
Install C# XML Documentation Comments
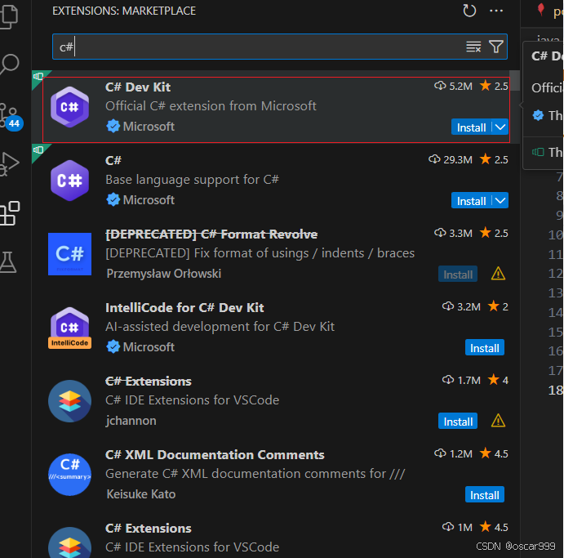485,495
